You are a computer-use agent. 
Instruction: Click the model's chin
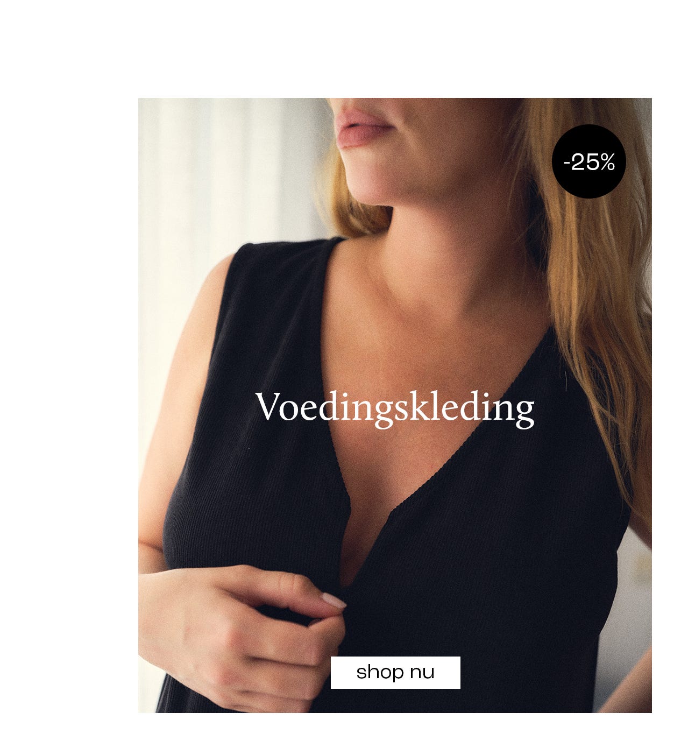coord(371,188)
